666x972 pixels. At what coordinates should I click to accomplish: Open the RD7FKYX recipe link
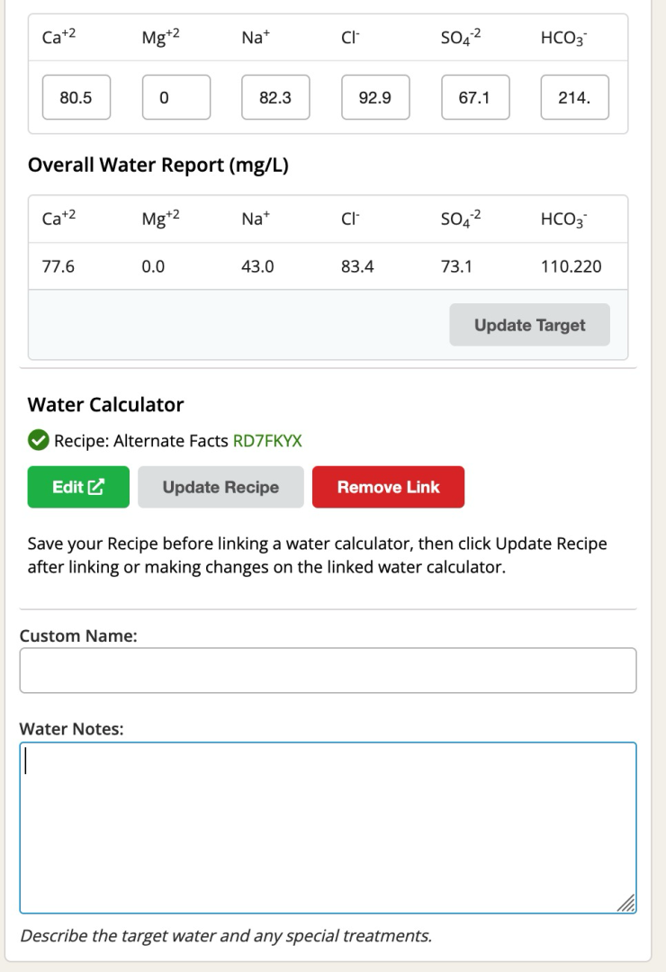pyautogui.click(x=267, y=441)
